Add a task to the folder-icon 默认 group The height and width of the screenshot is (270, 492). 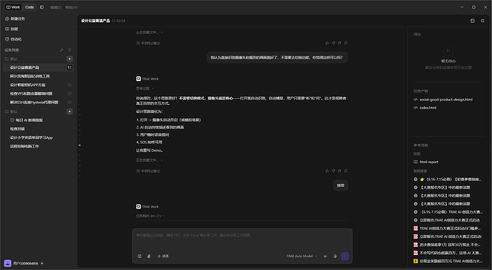pyautogui.click(x=70, y=58)
